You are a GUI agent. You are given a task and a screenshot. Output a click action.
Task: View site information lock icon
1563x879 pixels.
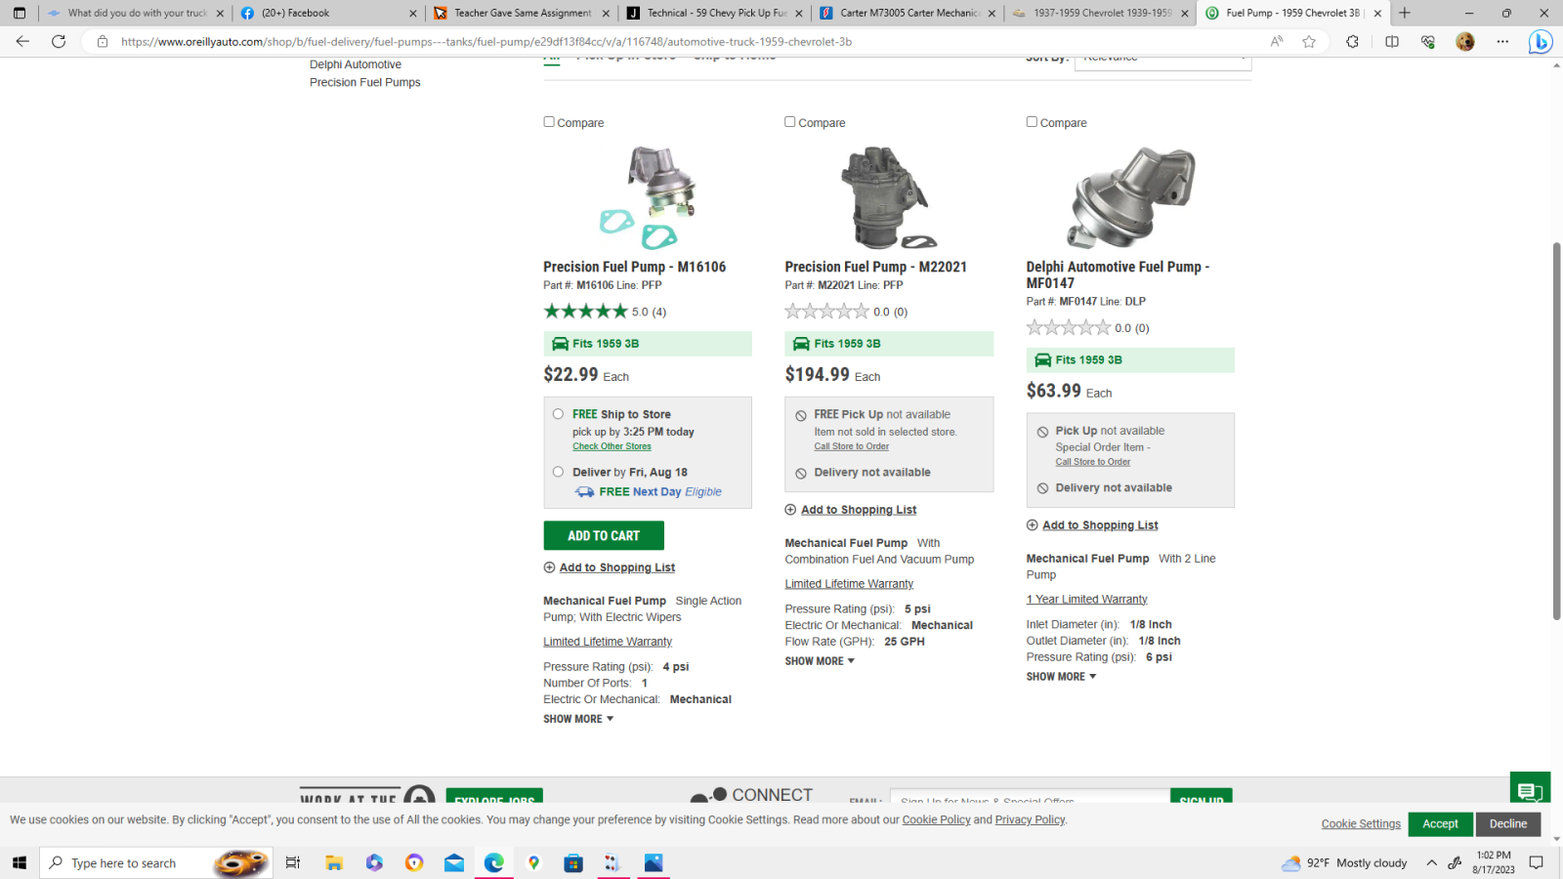[103, 42]
